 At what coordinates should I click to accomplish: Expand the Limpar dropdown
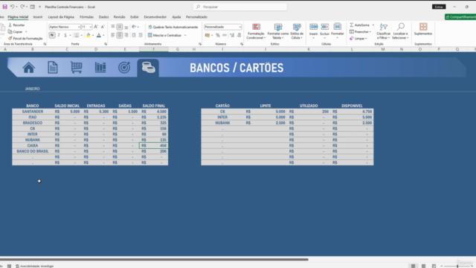367,39
